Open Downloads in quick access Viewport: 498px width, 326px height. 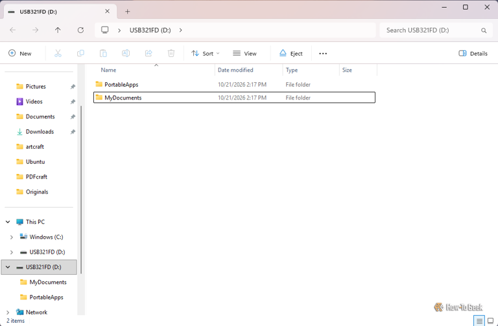coord(40,132)
